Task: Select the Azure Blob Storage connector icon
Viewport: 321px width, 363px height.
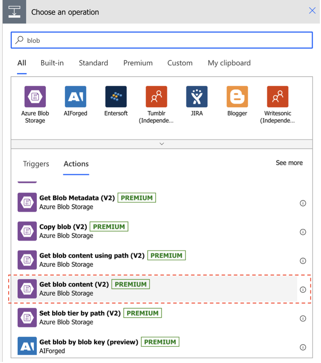Action: click(x=35, y=96)
